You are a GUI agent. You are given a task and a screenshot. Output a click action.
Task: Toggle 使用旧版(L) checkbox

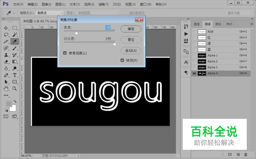(x=65, y=53)
